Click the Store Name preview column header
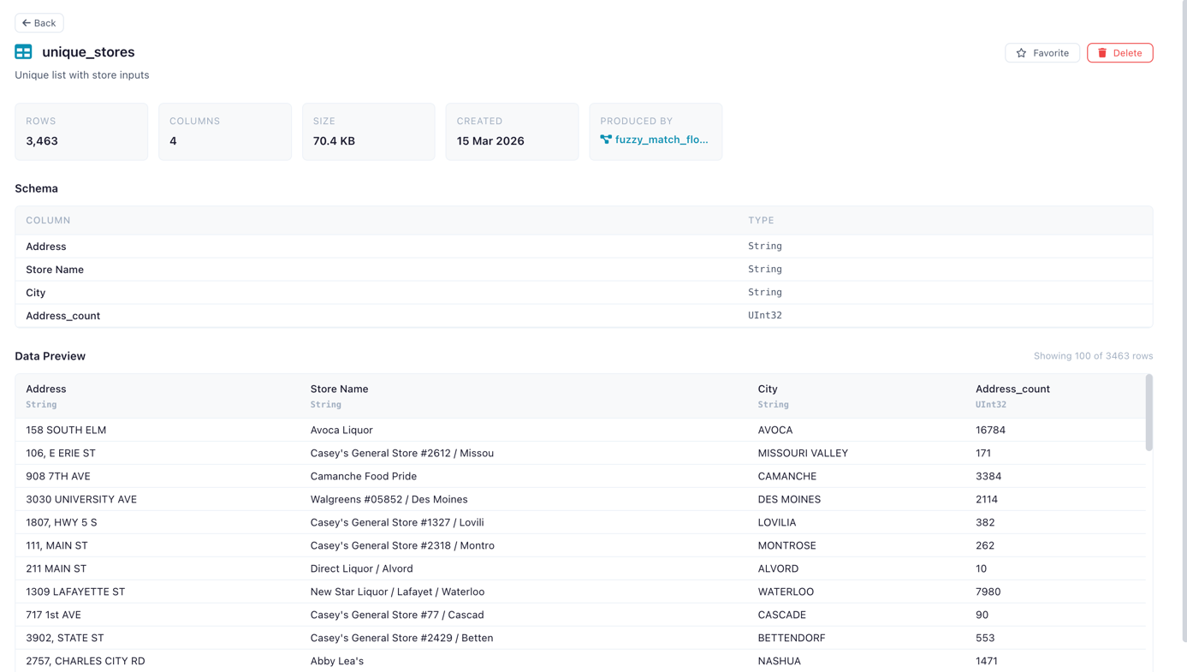Screen dimensions: 1187x672 pos(339,389)
